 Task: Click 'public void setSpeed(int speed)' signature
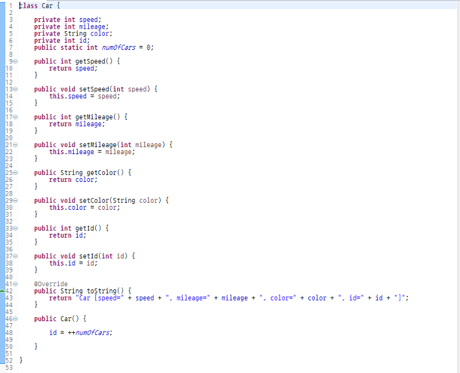[x=96, y=89]
